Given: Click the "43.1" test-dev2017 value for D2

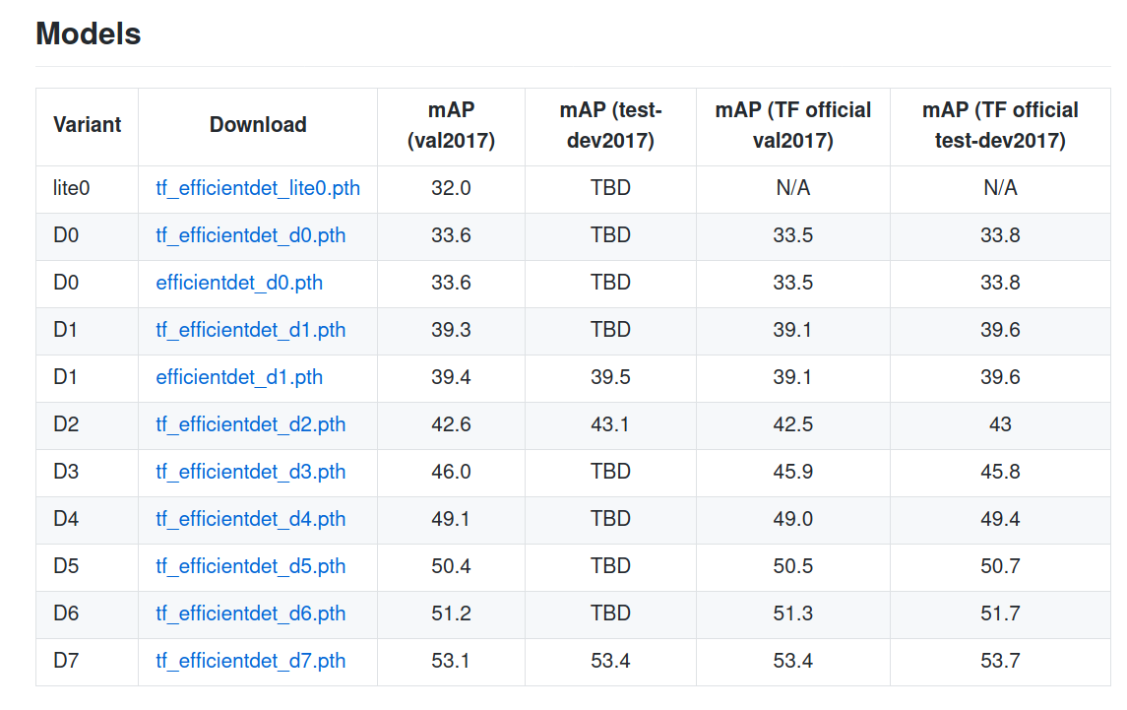Looking at the screenshot, I should coord(610,424).
